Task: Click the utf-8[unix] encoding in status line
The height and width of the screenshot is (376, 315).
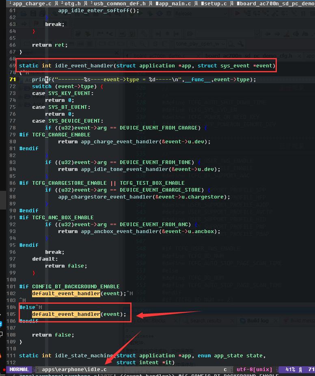Action: point(255,369)
